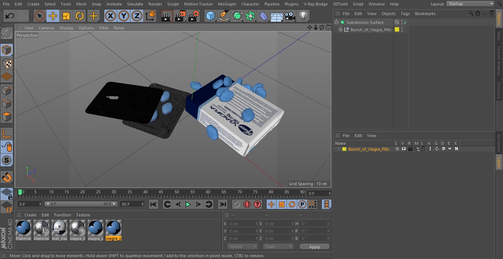Adjust the end frame 90 F stepper
Screen dimensions: 503x259
click(x=143, y=204)
